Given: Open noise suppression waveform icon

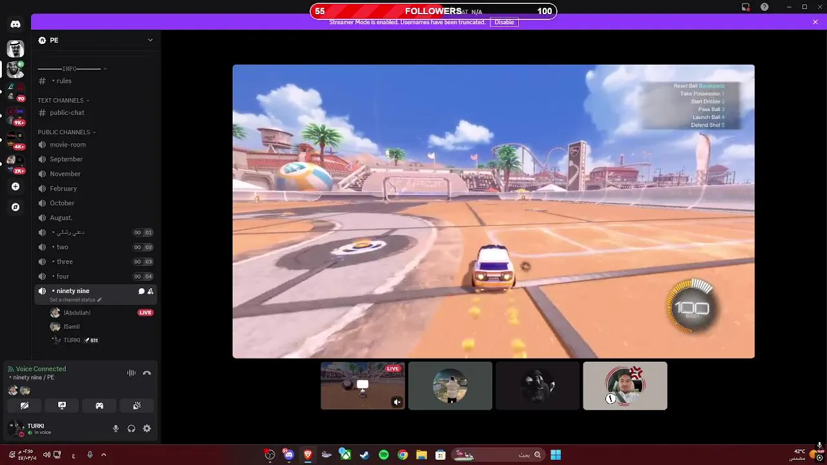Looking at the screenshot, I should [x=131, y=373].
